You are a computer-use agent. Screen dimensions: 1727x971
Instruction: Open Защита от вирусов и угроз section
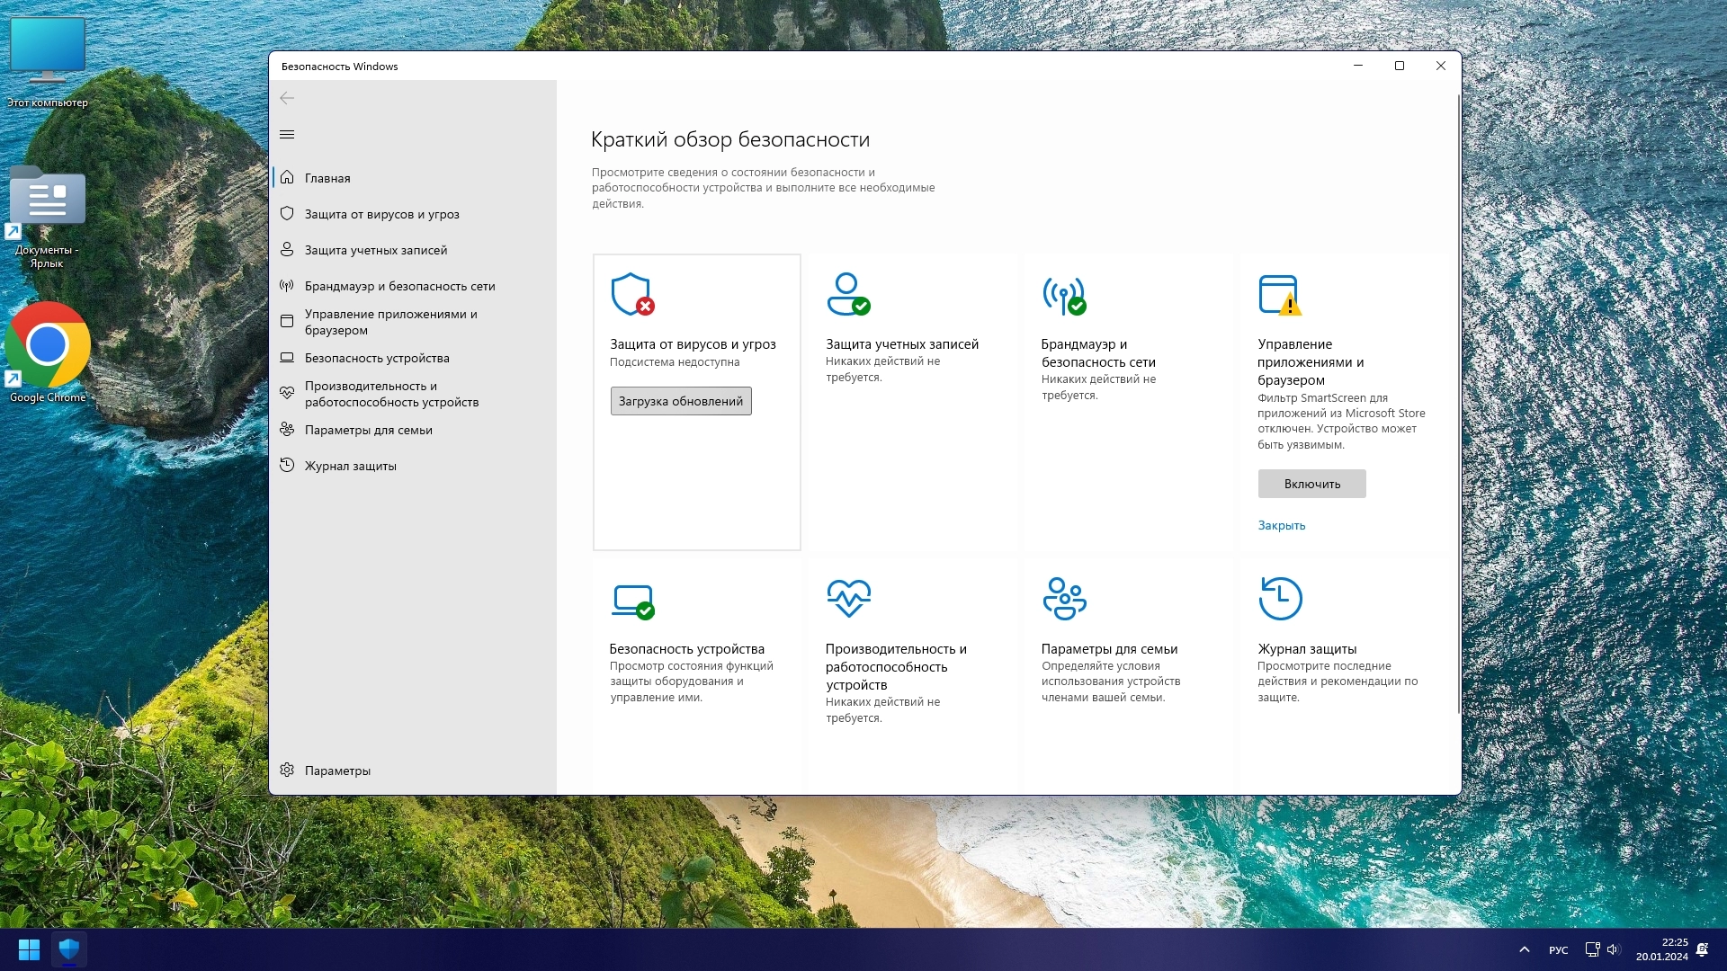point(382,213)
